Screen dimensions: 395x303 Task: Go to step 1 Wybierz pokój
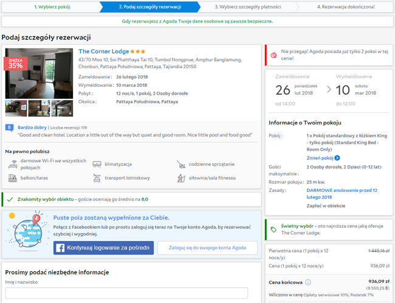click(52, 7)
